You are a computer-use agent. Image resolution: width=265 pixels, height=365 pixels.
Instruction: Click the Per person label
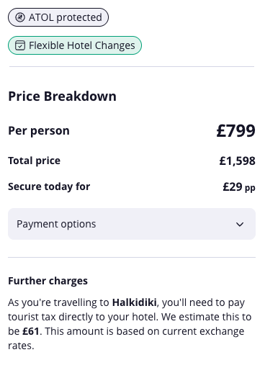pos(39,131)
